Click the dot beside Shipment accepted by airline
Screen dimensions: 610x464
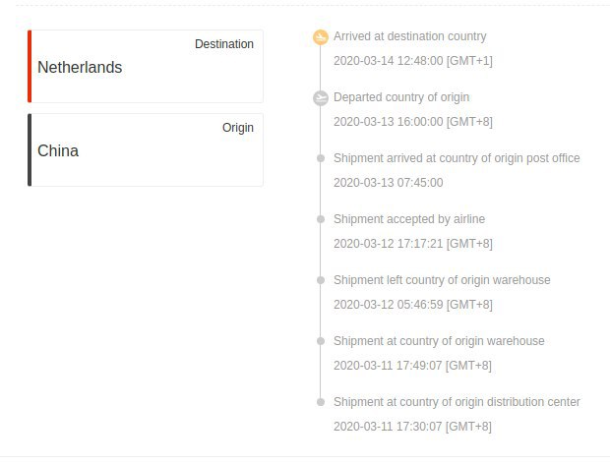pos(321,219)
